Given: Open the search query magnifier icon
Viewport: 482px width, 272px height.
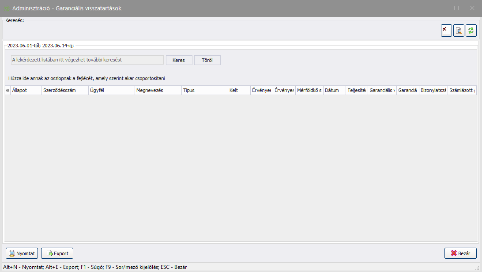Looking at the screenshot, I should coord(459,31).
